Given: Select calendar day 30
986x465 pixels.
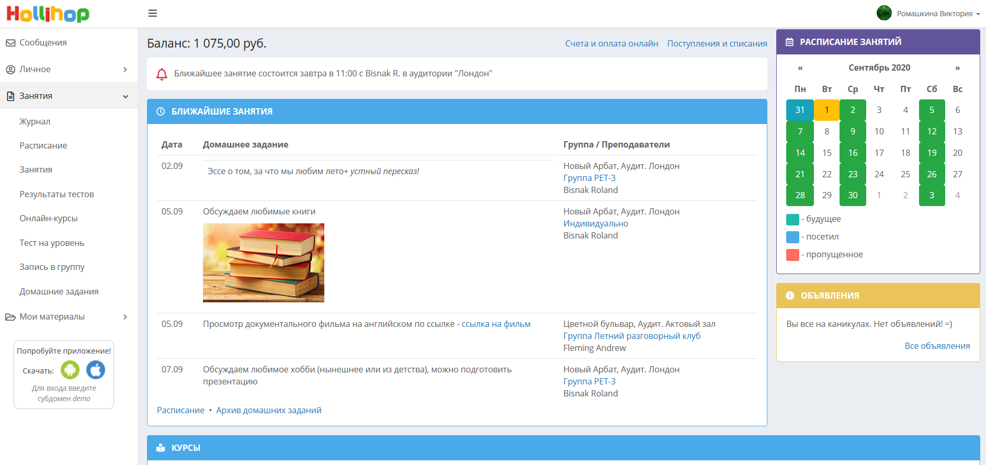Looking at the screenshot, I should (x=853, y=195).
